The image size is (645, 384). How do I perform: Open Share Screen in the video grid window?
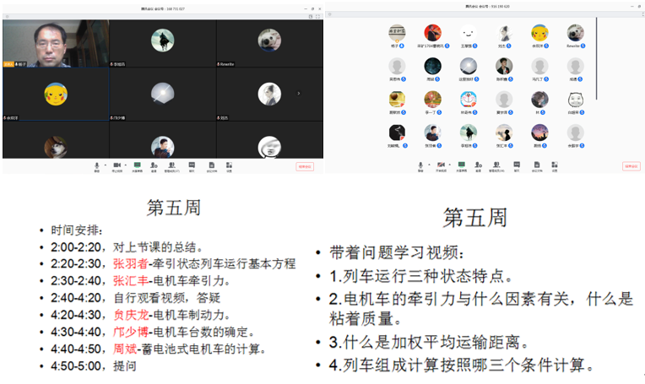pyautogui.click(x=137, y=165)
